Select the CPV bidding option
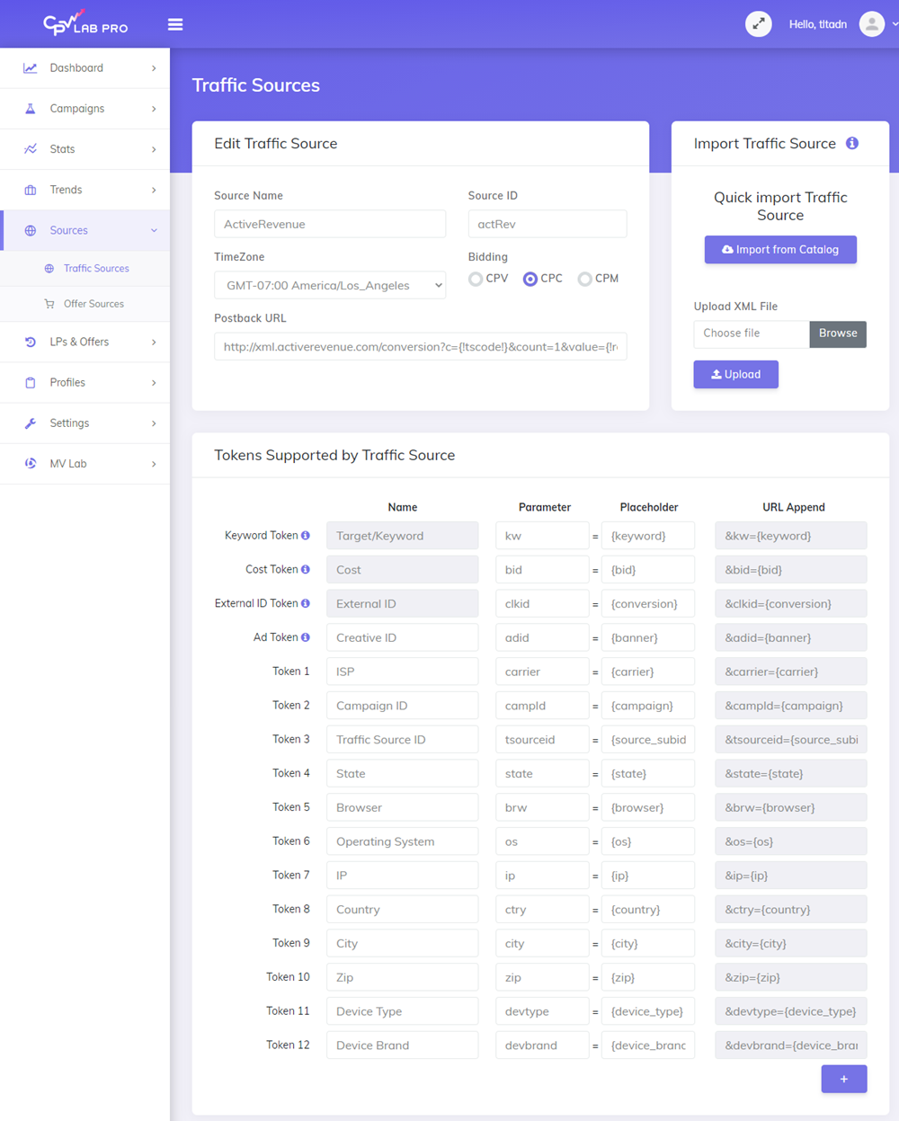Image resolution: width=899 pixels, height=1121 pixels. pyautogui.click(x=475, y=279)
